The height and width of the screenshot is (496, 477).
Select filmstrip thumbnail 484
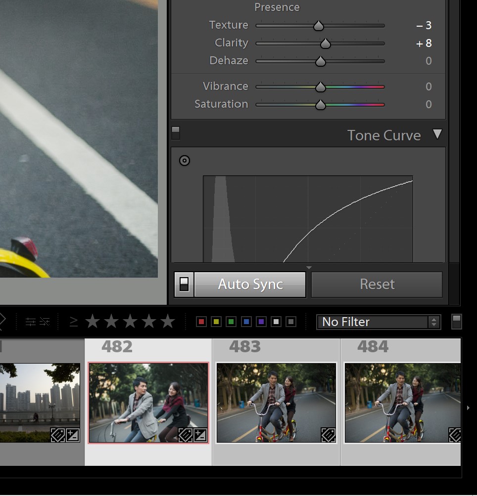[x=403, y=403]
